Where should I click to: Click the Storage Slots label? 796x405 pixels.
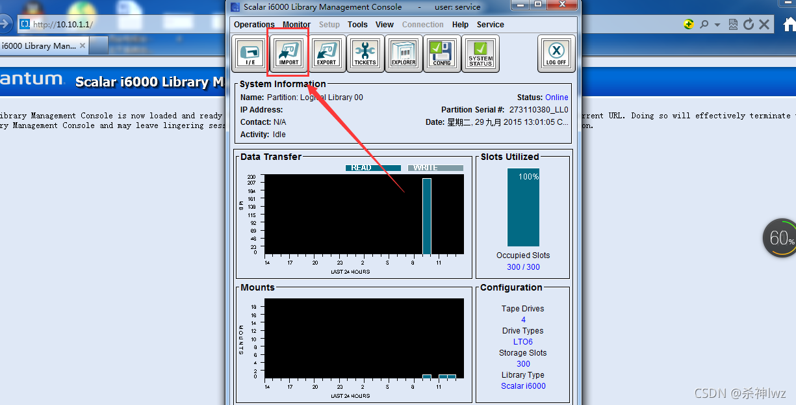pyautogui.click(x=523, y=353)
